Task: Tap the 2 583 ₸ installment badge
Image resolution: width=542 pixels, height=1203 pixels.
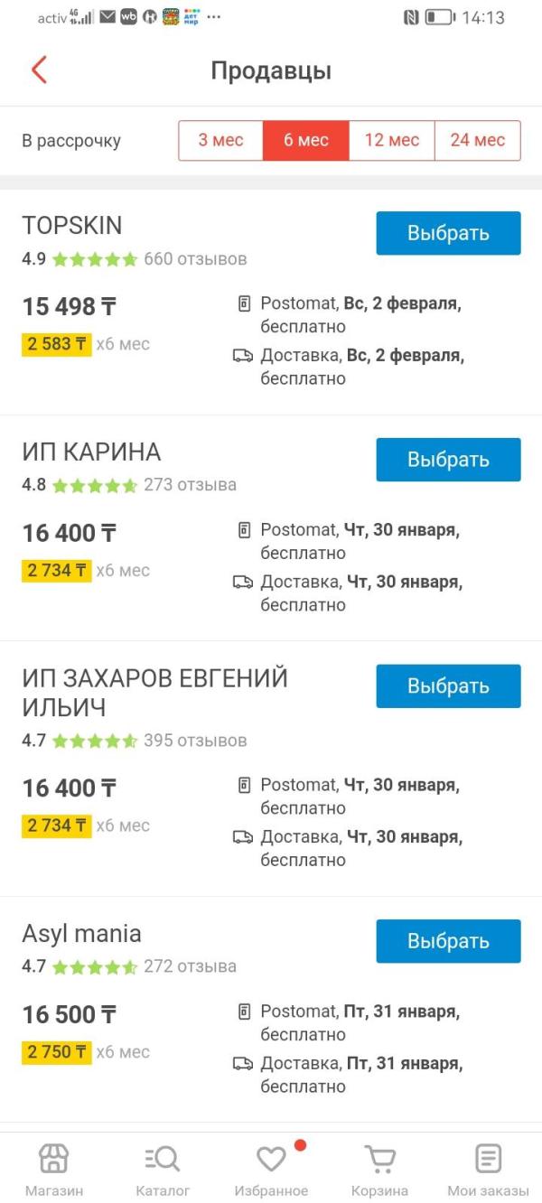Action: (x=57, y=344)
